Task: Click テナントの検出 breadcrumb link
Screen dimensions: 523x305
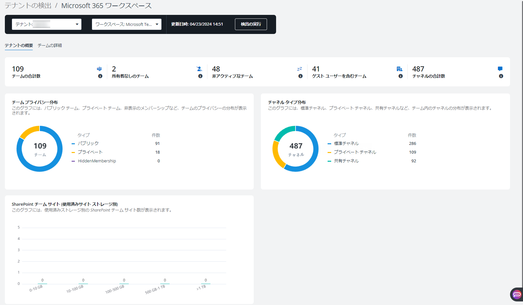Action: pos(28,6)
